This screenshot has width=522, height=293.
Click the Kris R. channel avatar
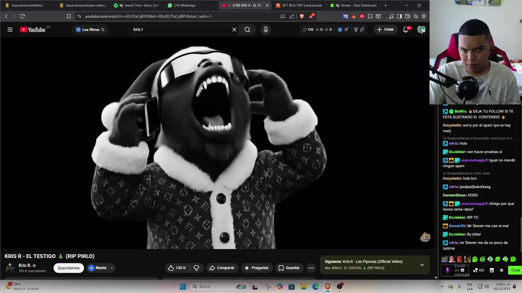10,268
